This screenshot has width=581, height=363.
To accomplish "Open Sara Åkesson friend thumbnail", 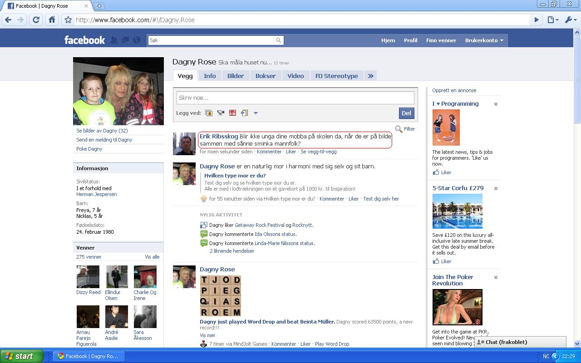I will click(x=145, y=317).
